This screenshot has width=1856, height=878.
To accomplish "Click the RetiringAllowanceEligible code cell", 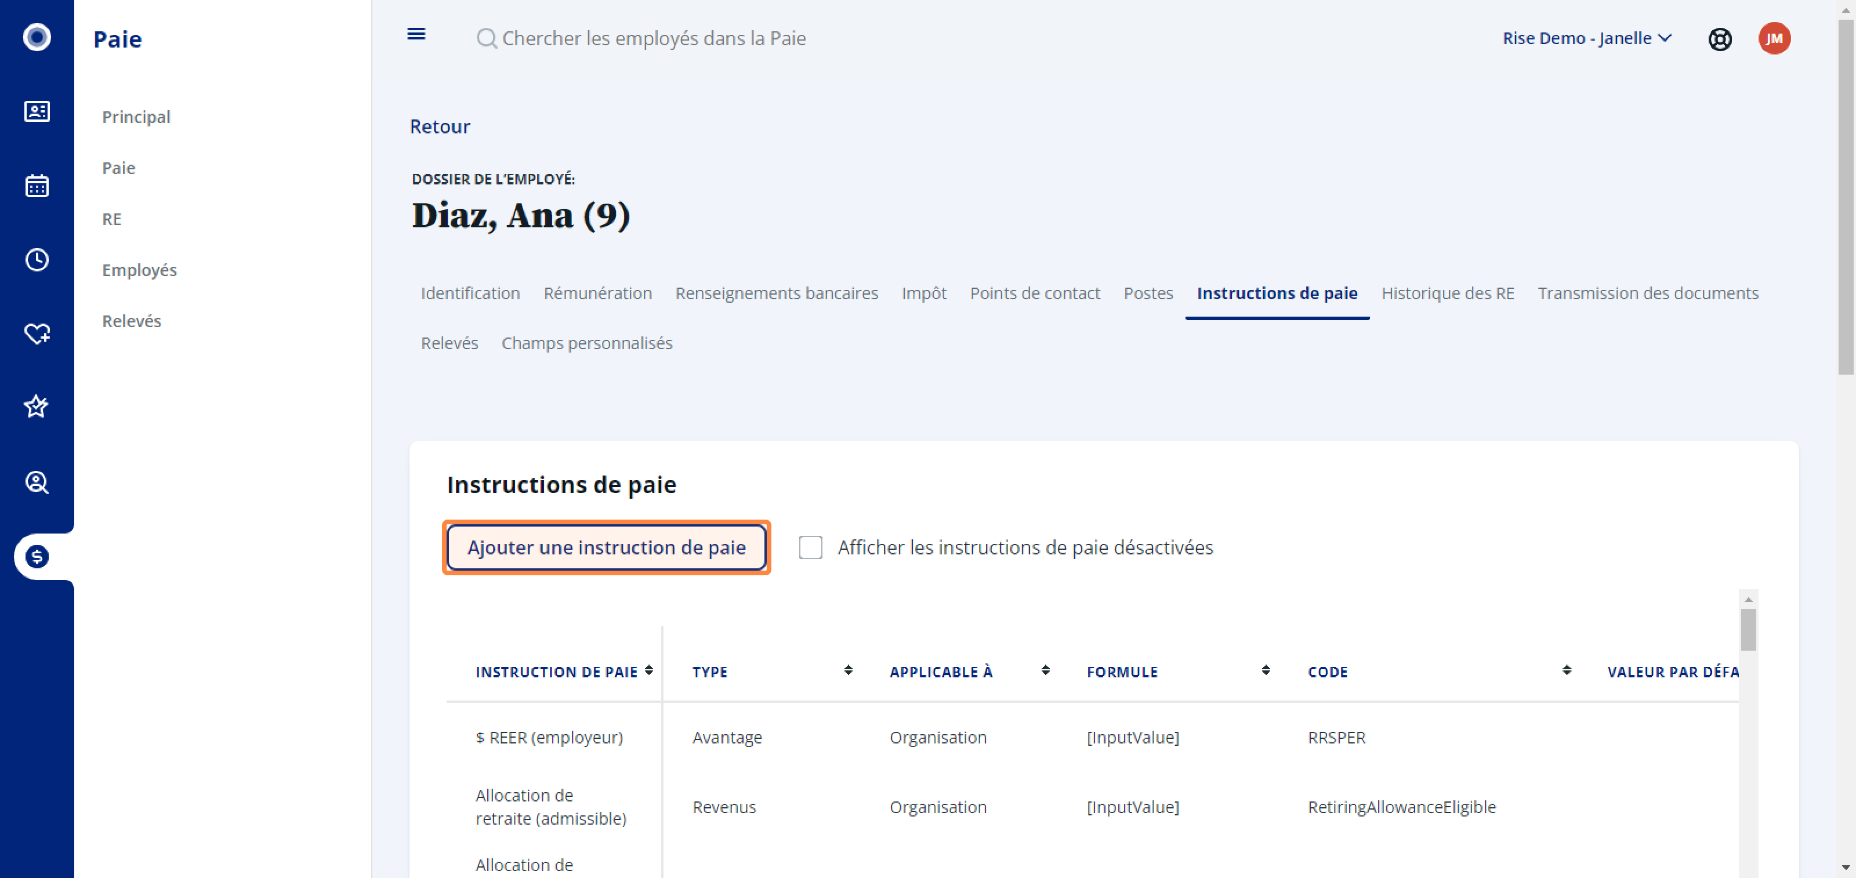I will pos(1401,807).
